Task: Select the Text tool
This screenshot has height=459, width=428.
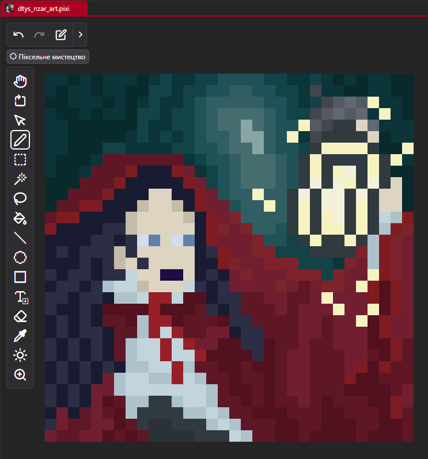Action: (x=21, y=297)
